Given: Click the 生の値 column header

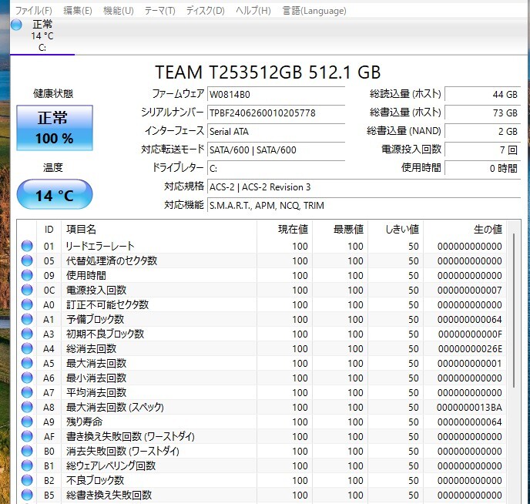Looking at the screenshot, I should (x=465, y=229).
